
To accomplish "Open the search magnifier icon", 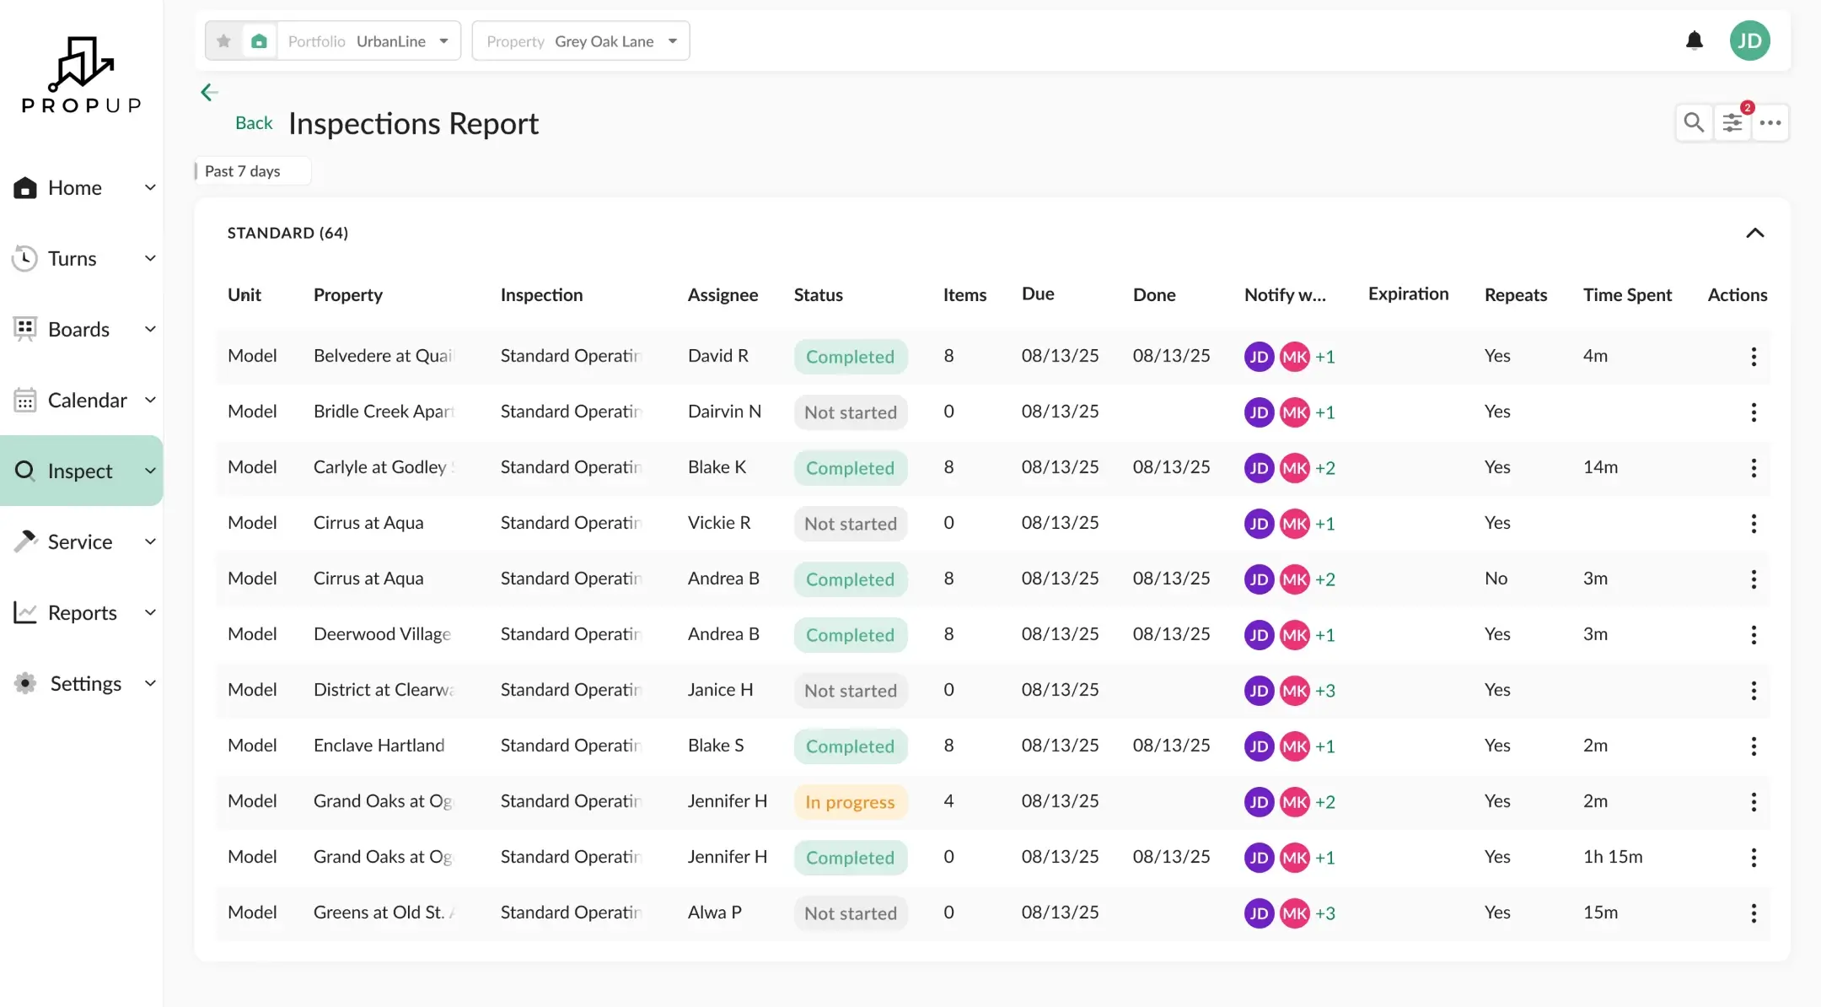I will click(1693, 123).
